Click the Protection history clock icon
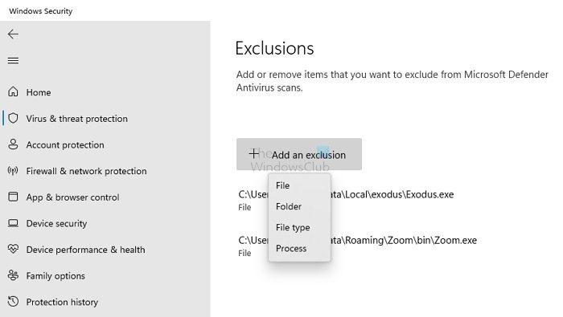This screenshot has width=563, height=317. pyautogui.click(x=13, y=302)
